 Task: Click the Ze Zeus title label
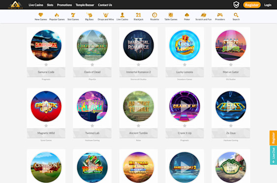[231, 133]
